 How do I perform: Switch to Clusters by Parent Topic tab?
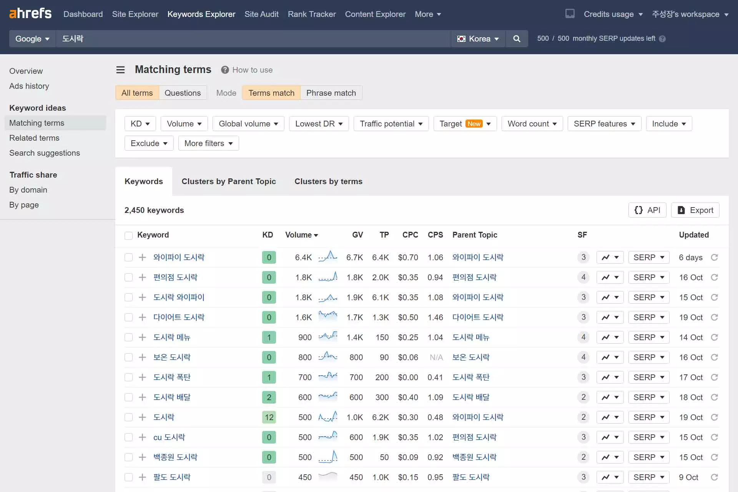click(229, 181)
